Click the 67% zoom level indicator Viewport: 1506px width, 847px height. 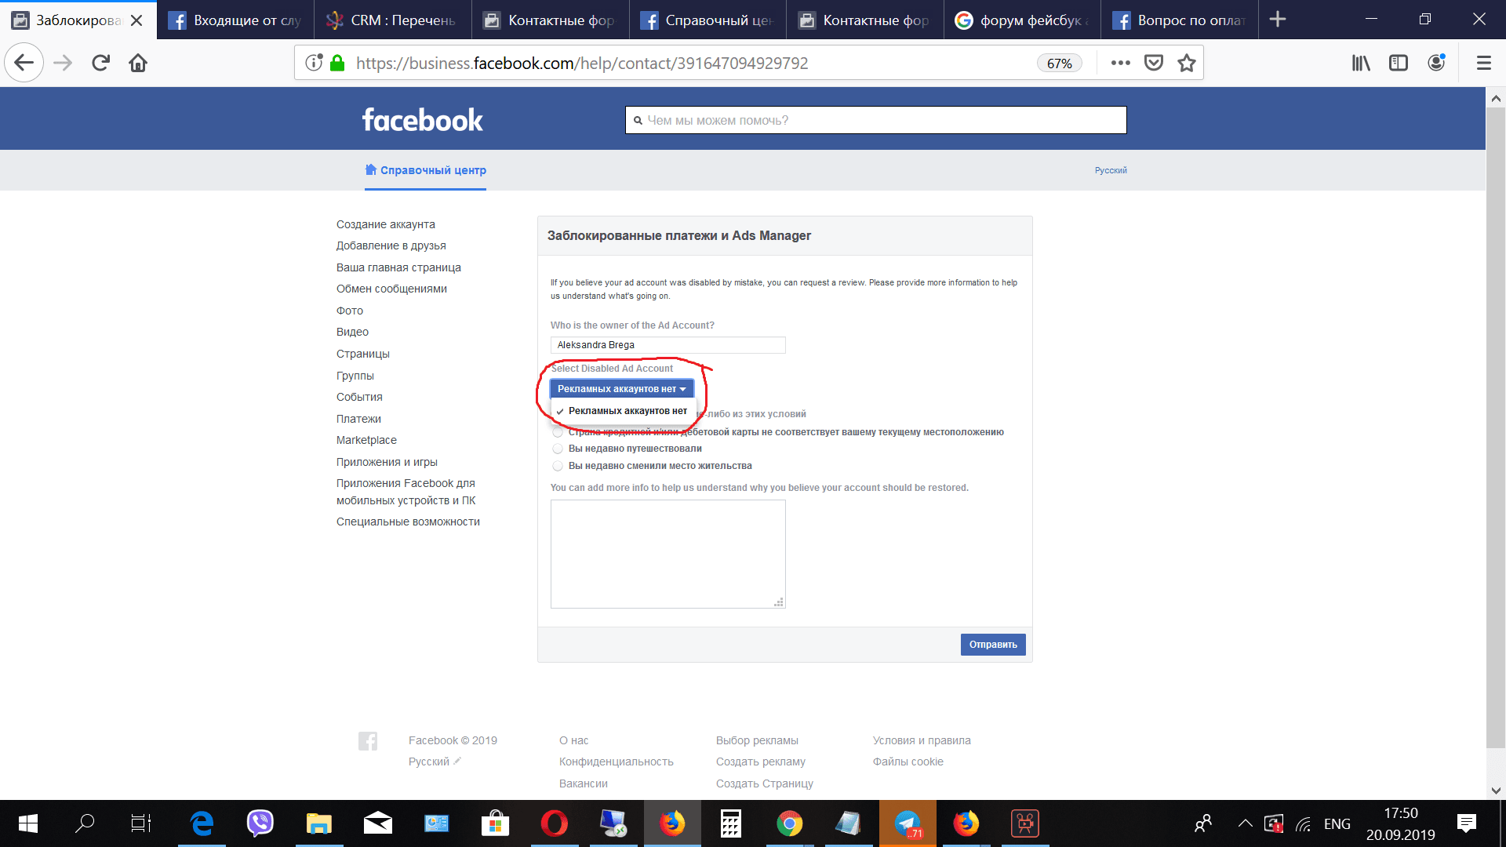[x=1059, y=64]
